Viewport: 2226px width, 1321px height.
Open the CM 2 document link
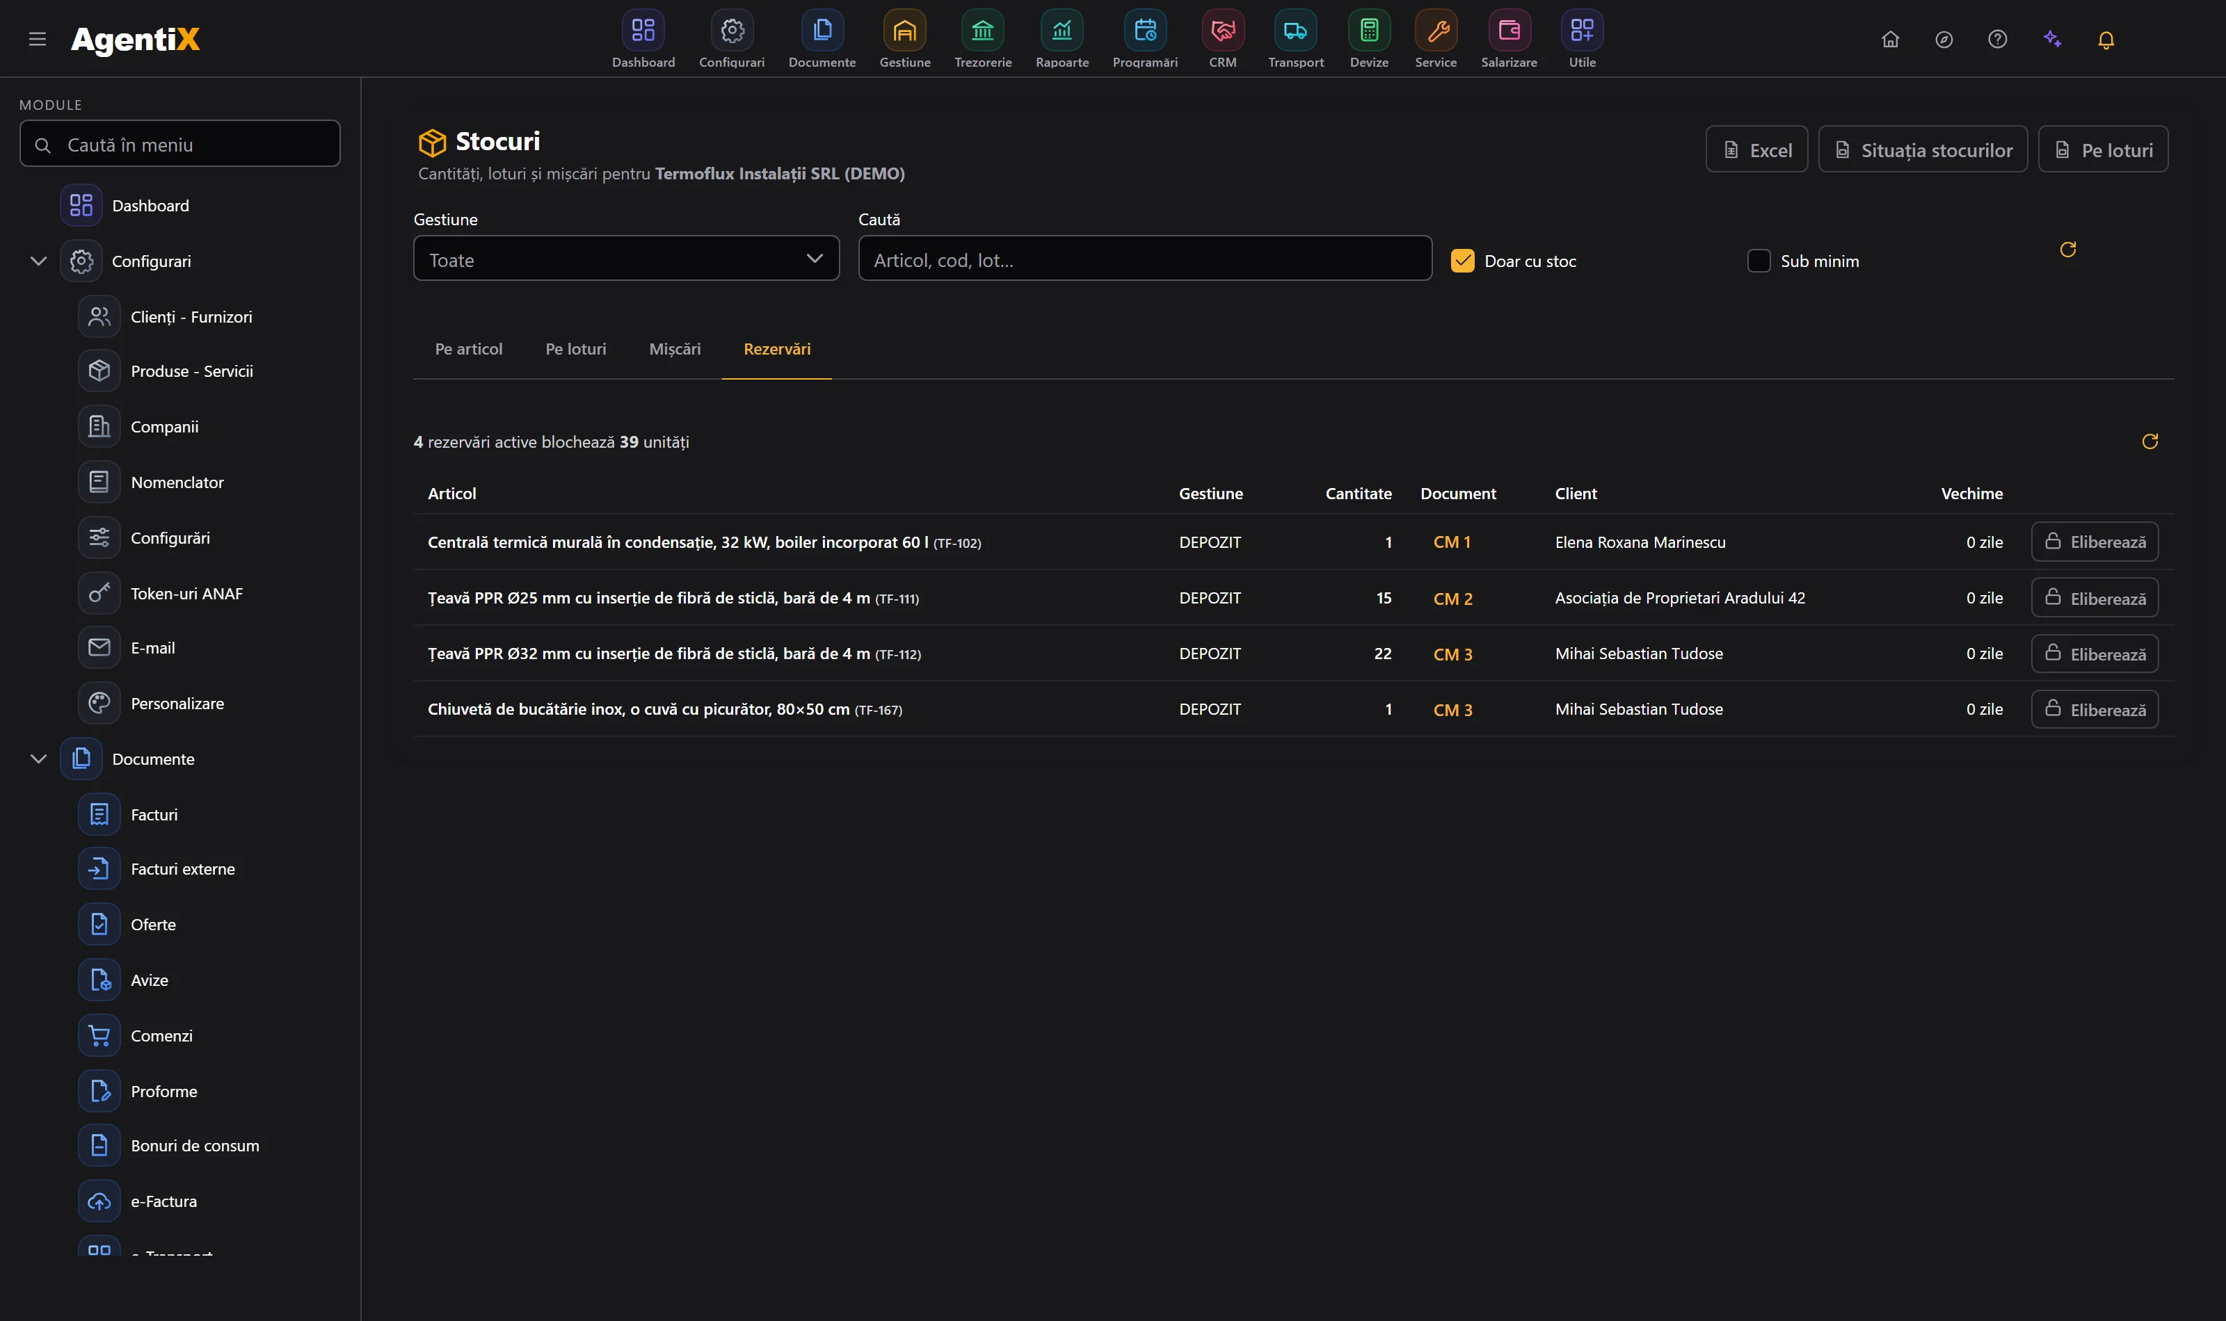tap(1452, 598)
